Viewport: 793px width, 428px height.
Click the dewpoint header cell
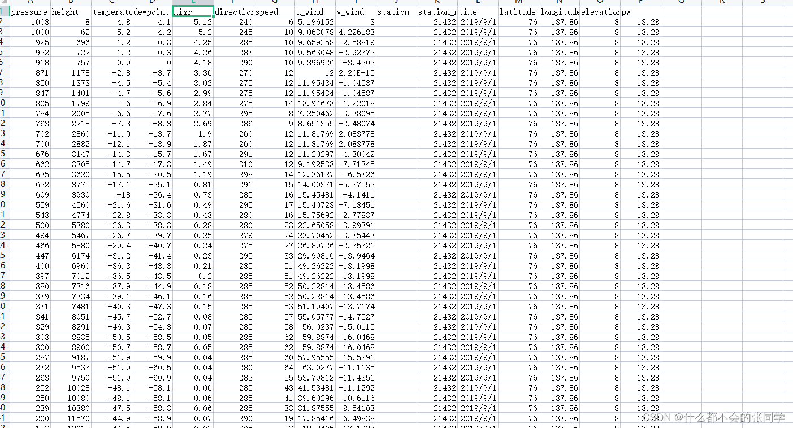pos(152,12)
